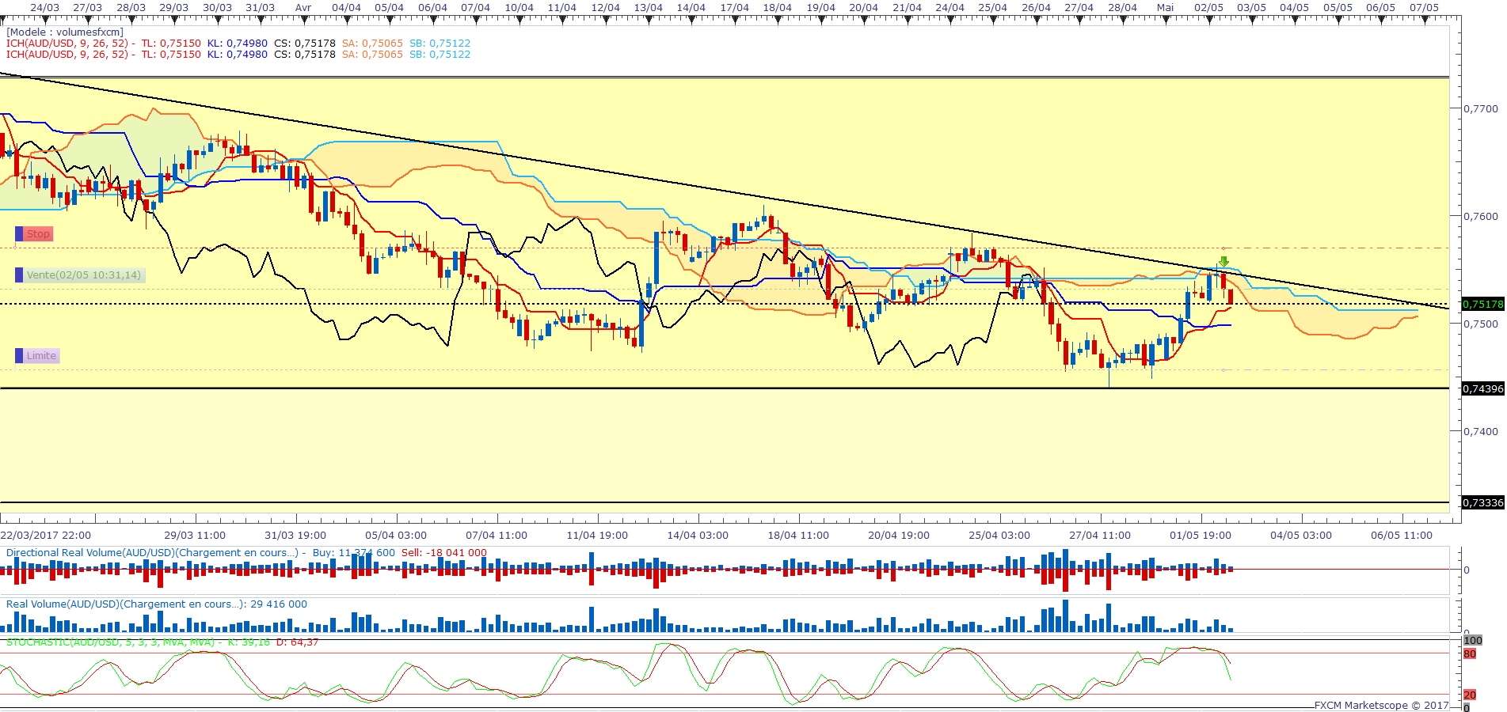Click the 22/03/2017 22:00 time label

[x=46, y=536]
